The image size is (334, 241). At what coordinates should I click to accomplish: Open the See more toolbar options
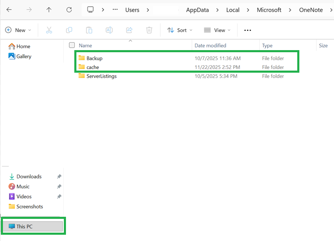[248, 30]
